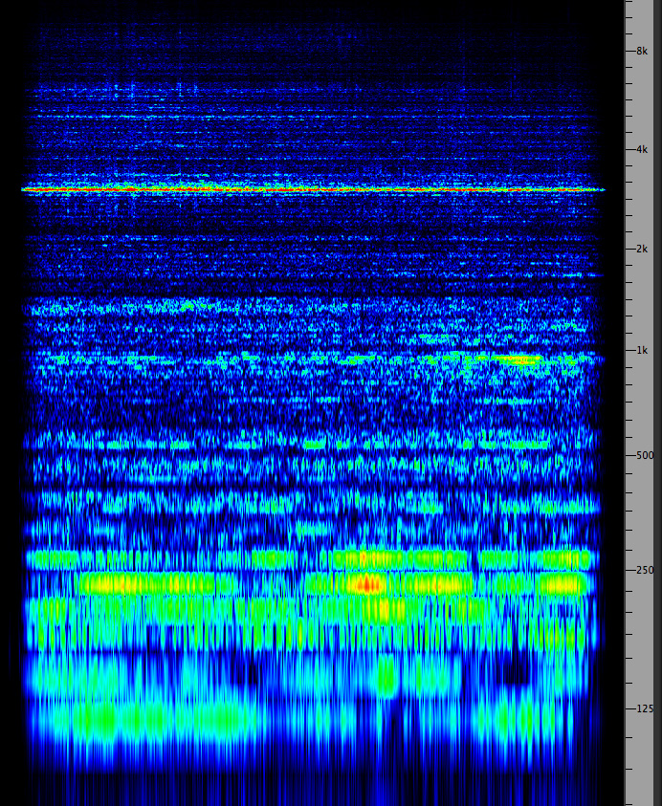Select the 500 Hz ruler label
Viewport: 662px width, 806px height.
point(644,455)
